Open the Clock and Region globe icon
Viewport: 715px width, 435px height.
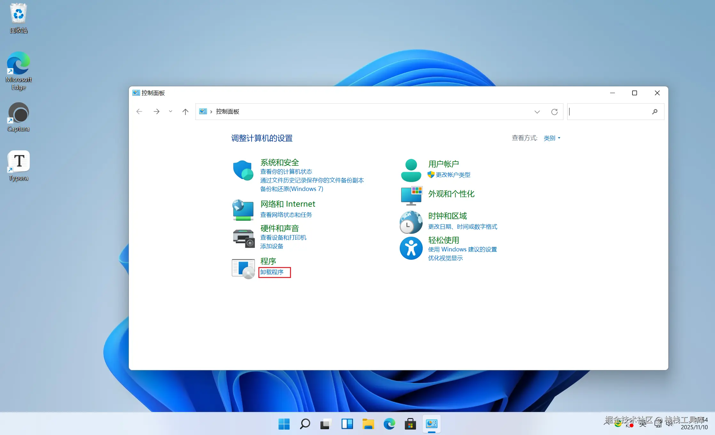click(x=411, y=222)
